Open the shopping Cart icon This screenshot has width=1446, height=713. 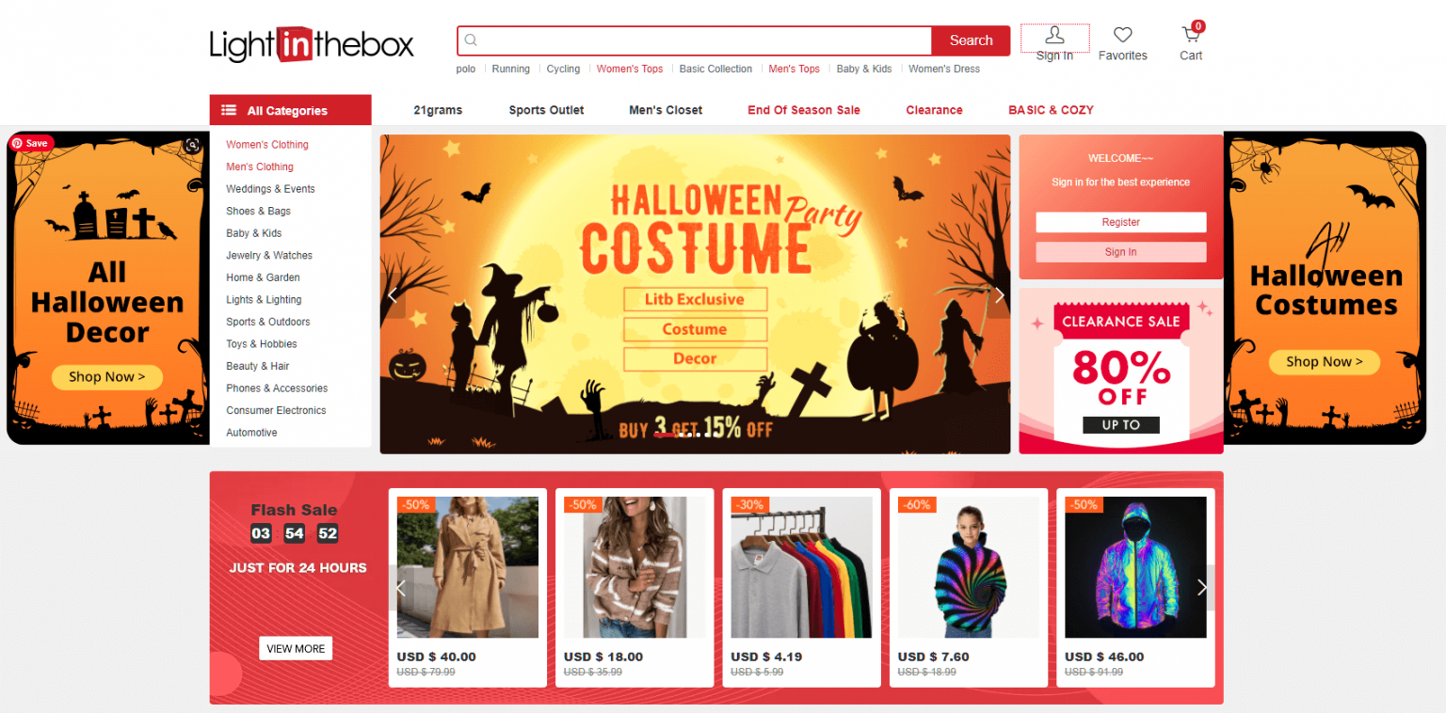coord(1191,36)
